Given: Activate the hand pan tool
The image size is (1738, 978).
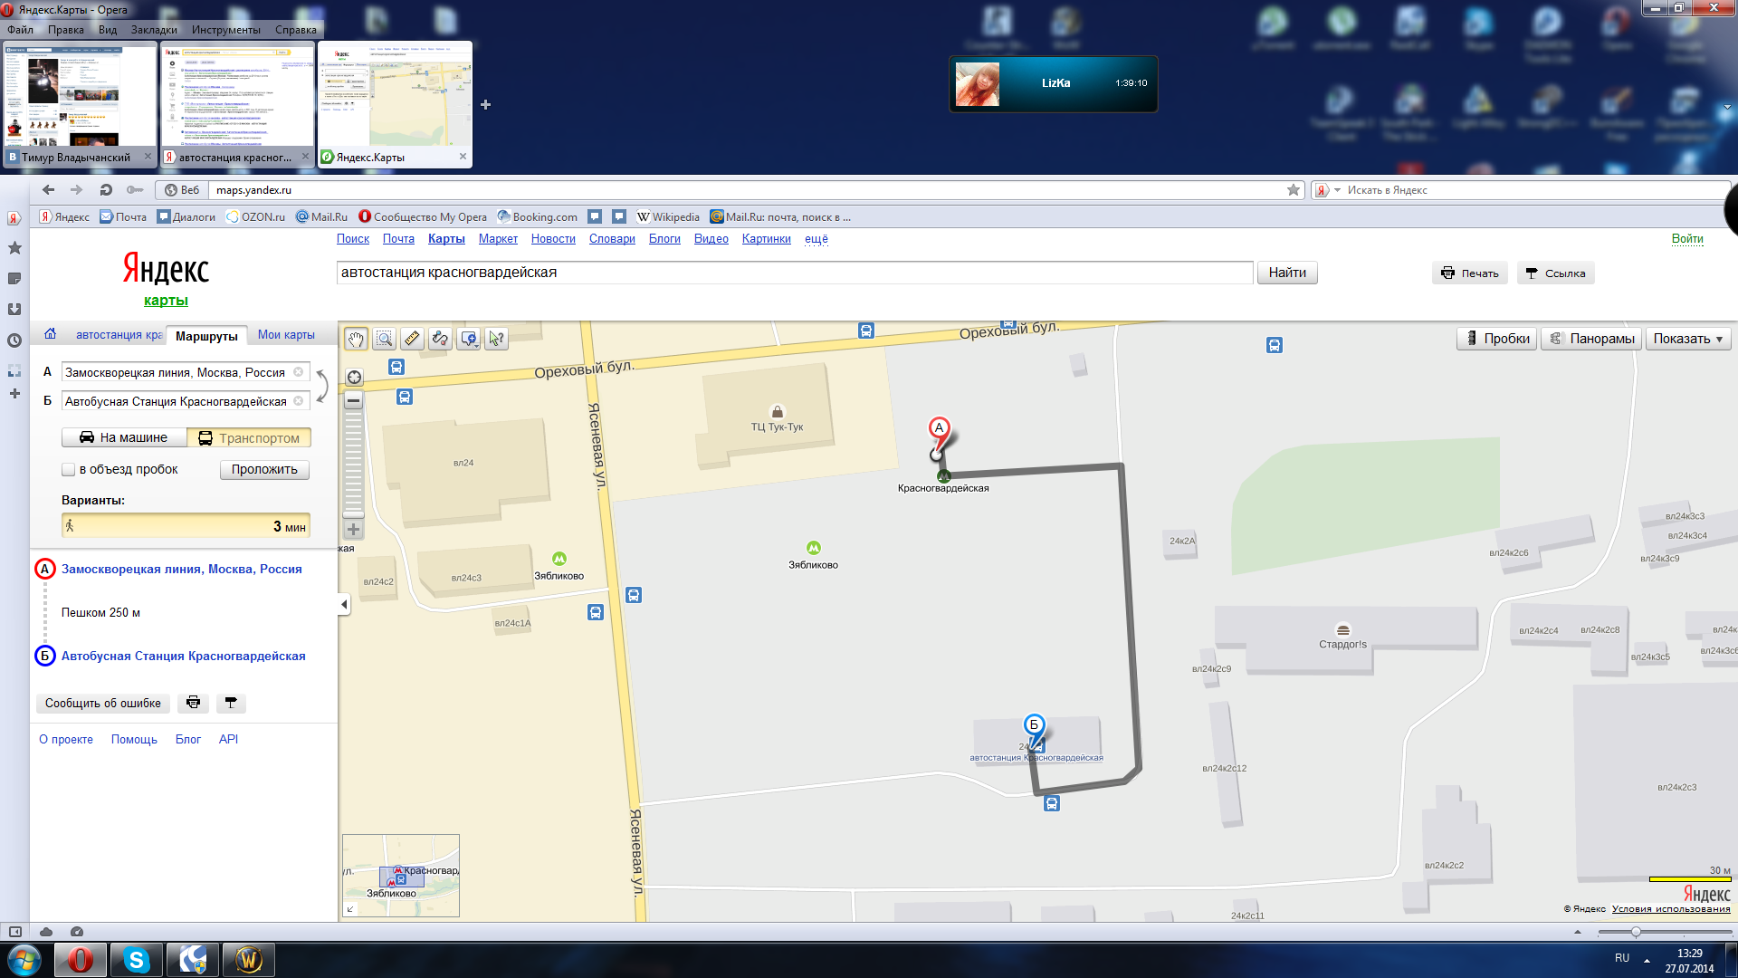Looking at the screenshot, I should pyautogui.click(x=356, y=339).
